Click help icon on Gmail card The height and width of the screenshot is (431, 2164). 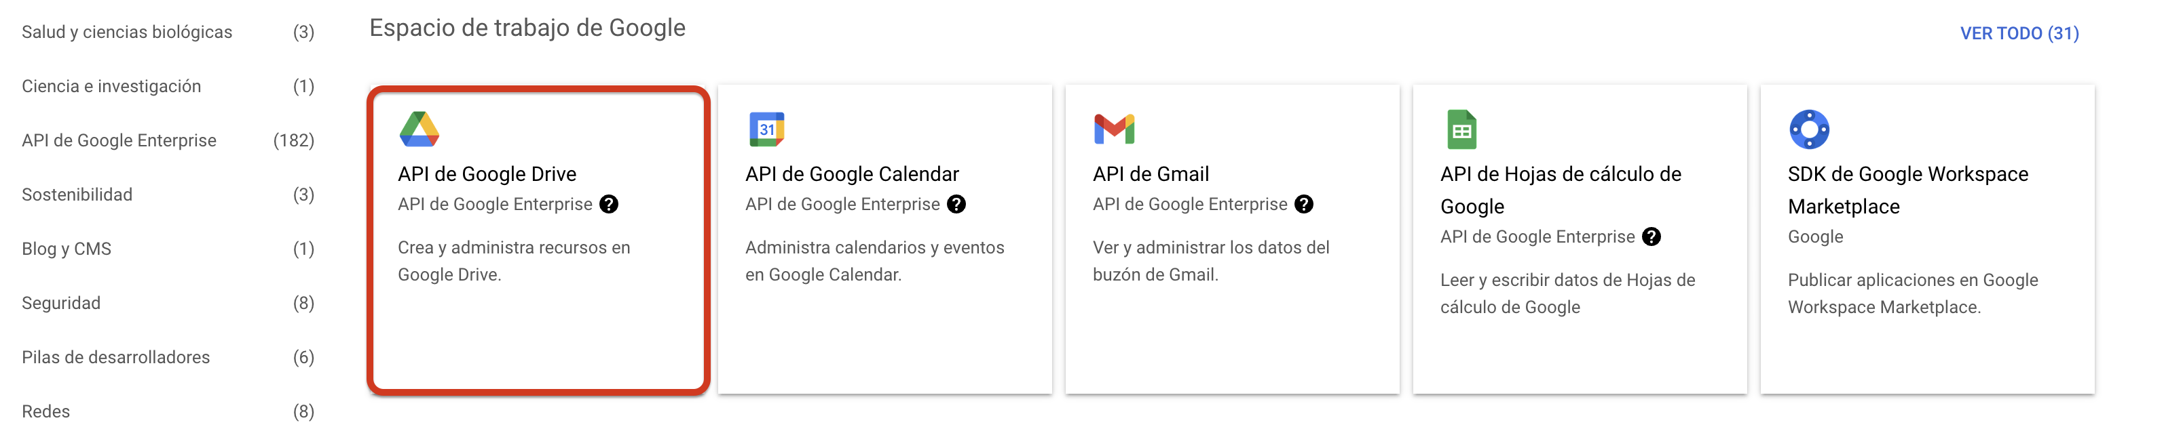point(1304,205)
